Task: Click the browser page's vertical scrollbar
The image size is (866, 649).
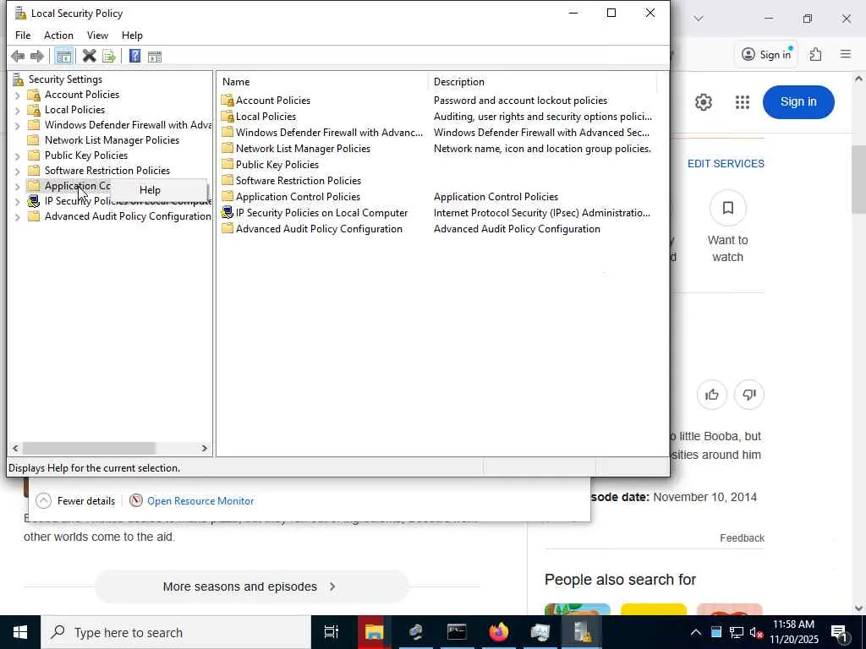Action: tap(858, 179)
